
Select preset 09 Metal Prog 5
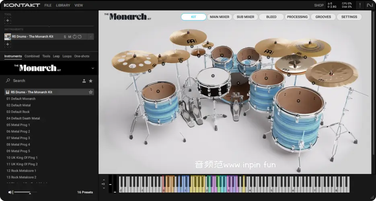point(18,151)
